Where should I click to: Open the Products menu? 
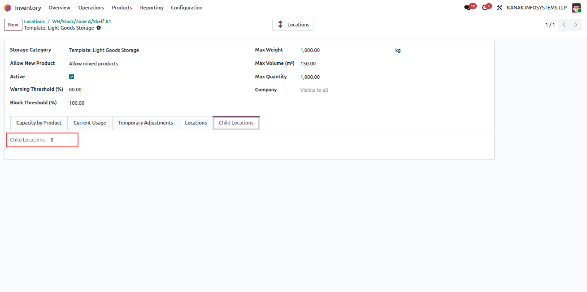[122, 8]
